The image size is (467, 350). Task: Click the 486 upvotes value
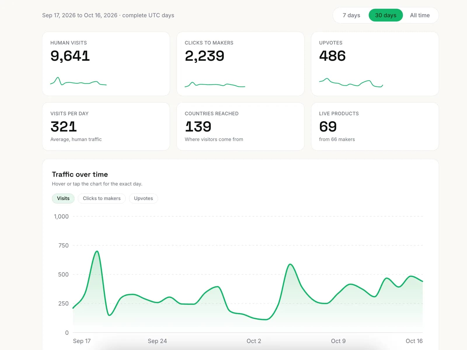click(332, 56)
